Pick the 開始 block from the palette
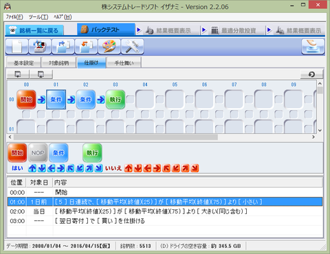Viewport: 330px width, 254px height. pyautogui.click(x=17, y=153)
